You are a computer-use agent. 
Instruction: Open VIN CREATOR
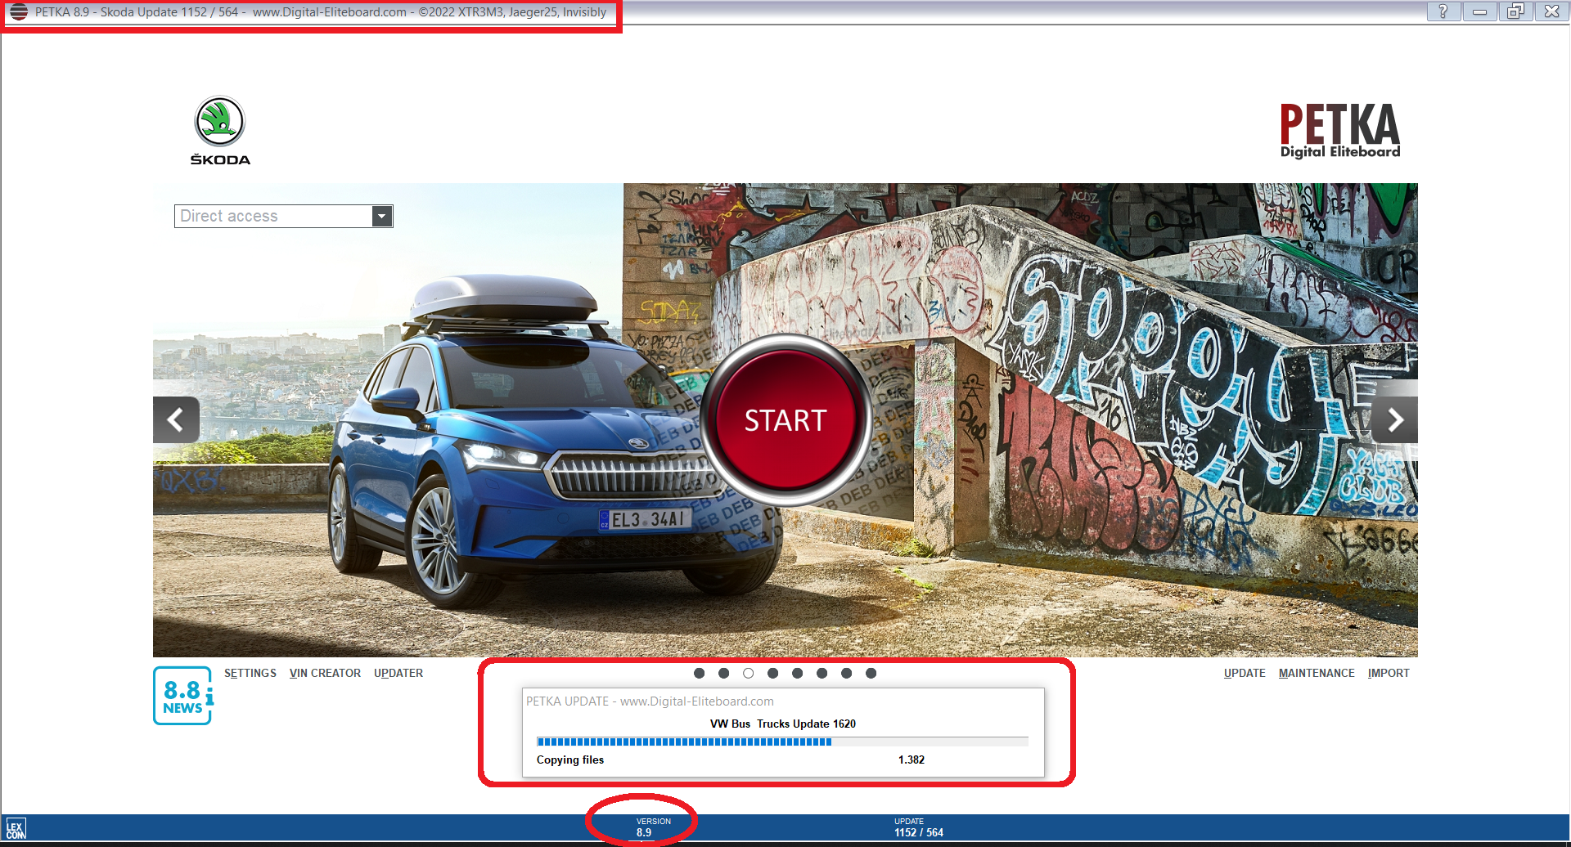[x=325, y=673]
